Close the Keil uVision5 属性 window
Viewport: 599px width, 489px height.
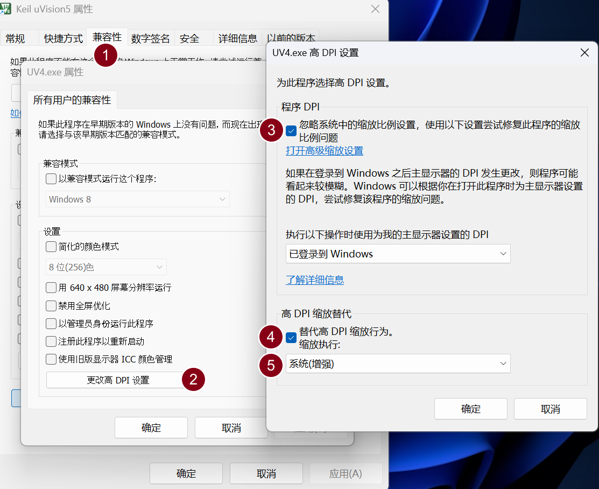[x=375, y=9]
